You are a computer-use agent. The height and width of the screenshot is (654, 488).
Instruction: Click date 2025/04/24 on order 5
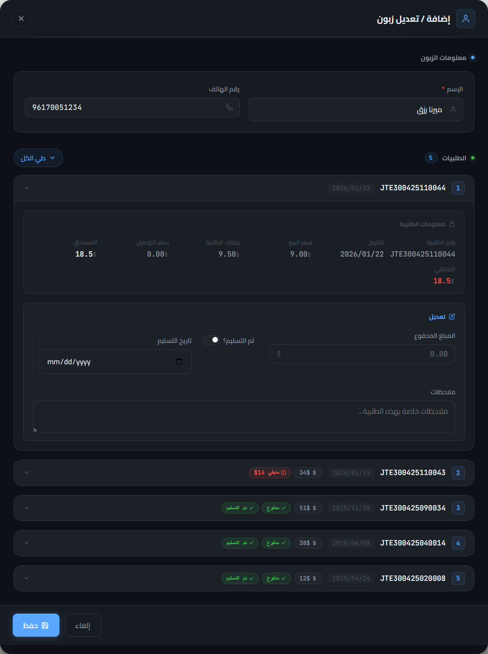click(x=351, y=578)
